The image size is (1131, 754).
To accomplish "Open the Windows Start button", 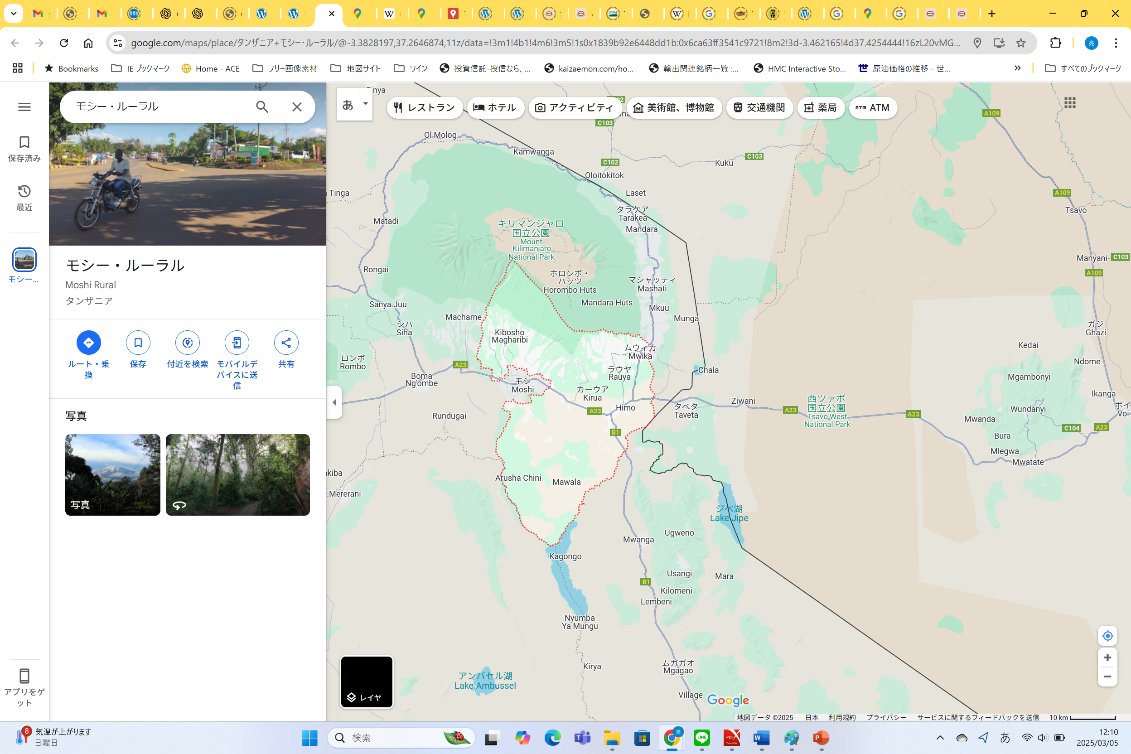I will pos(309,737).
